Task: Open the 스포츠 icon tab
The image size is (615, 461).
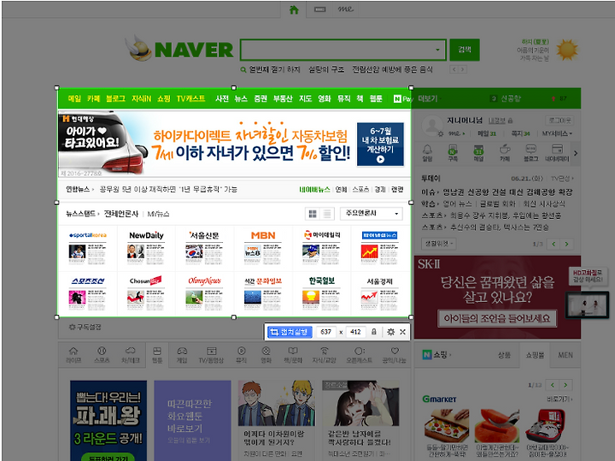Action: 102,355
